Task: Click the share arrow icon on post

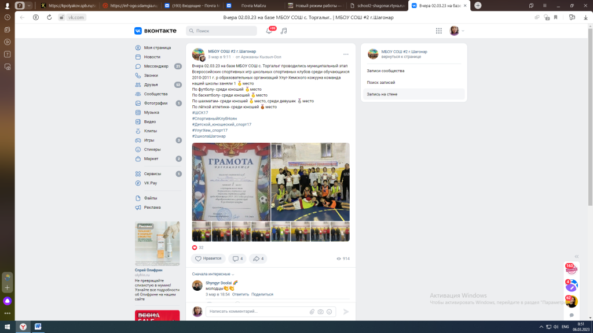Action: coord(258,258)
